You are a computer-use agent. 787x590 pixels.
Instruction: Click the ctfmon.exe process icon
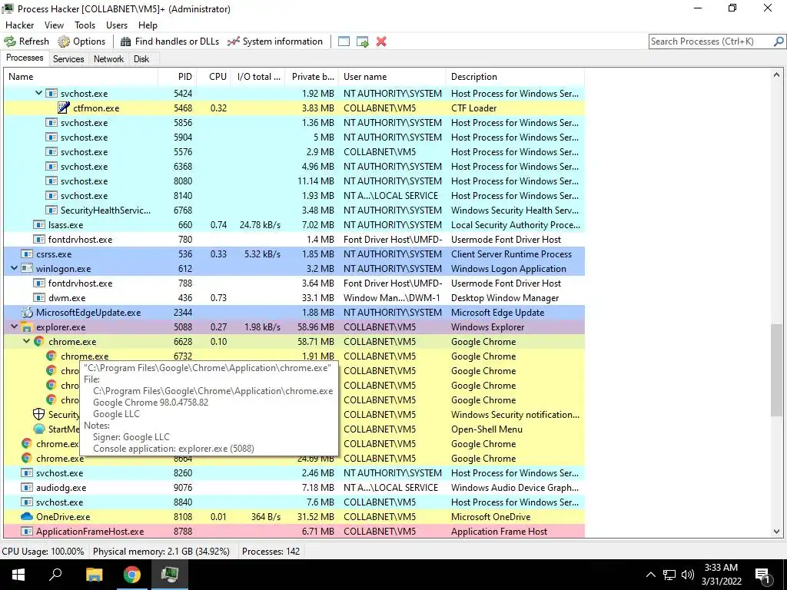pos(64,108)
